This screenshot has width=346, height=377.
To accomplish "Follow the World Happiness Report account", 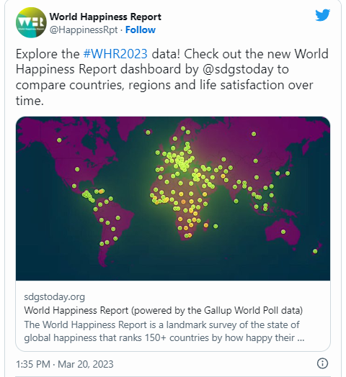I will tap(141, 29).
